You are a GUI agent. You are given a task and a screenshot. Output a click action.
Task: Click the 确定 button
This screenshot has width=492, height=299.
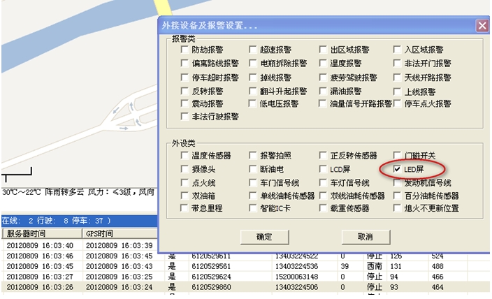[263, 237]
